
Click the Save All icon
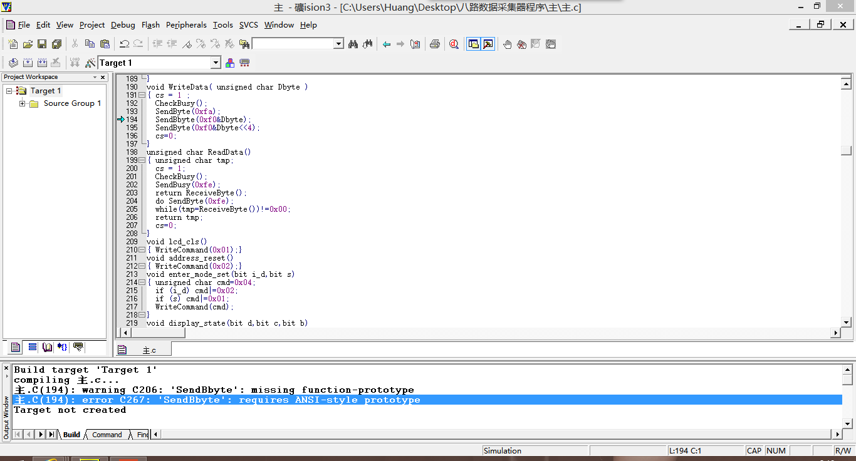[x=57, y=44]
